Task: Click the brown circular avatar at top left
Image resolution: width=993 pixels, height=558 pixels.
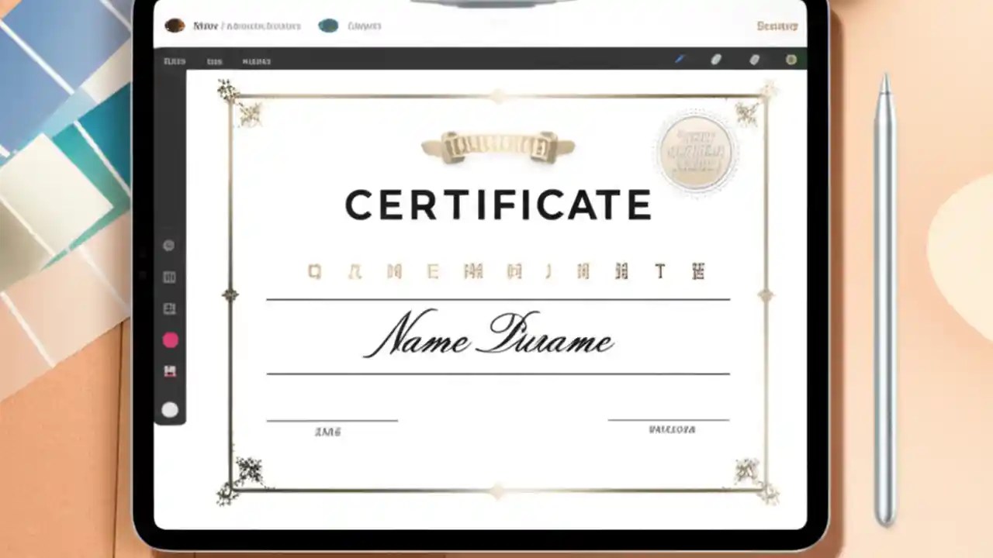Action: click(175, 25)
